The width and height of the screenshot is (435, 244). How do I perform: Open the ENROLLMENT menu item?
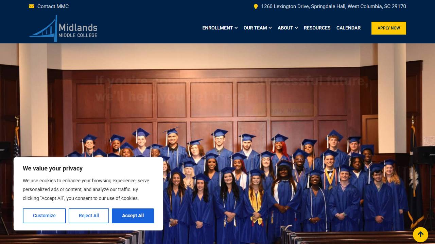click(217, 28)
